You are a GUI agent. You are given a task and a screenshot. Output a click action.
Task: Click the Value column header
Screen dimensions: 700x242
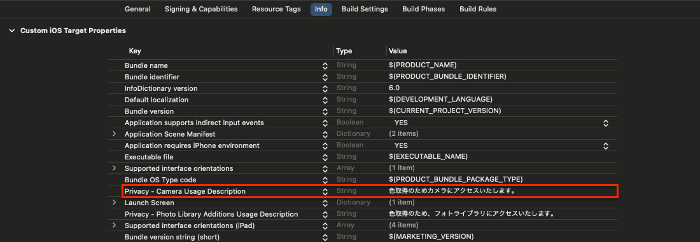(x=398, y=51)
